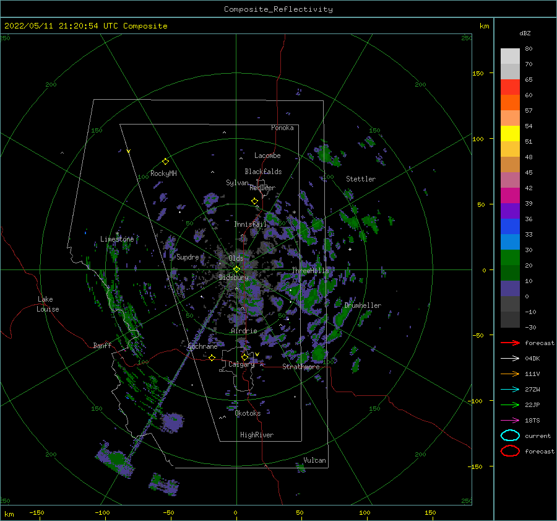This screenshot has width=557, height=521.
Task: Click the large echo blob southwest of Okotoks
Action: click(x=173, y=422)
